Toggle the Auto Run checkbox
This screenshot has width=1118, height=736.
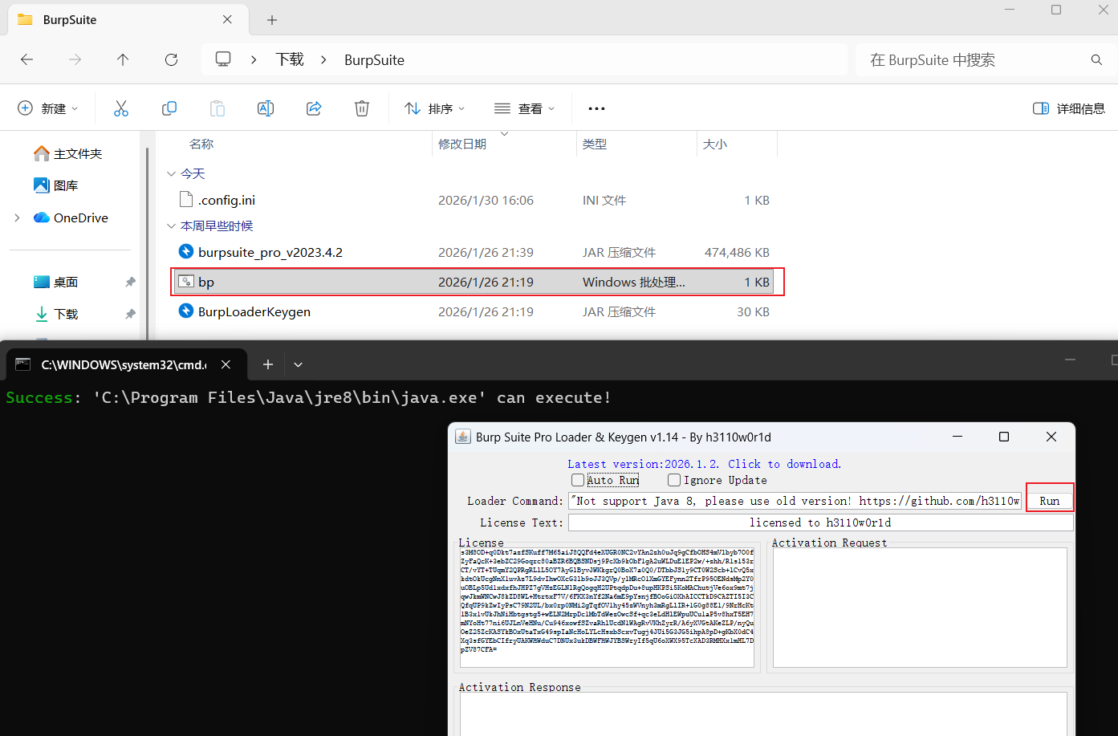tap(578, 480)
